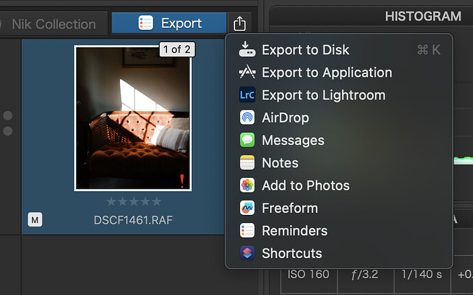Click the share icon next to Export

239,24
